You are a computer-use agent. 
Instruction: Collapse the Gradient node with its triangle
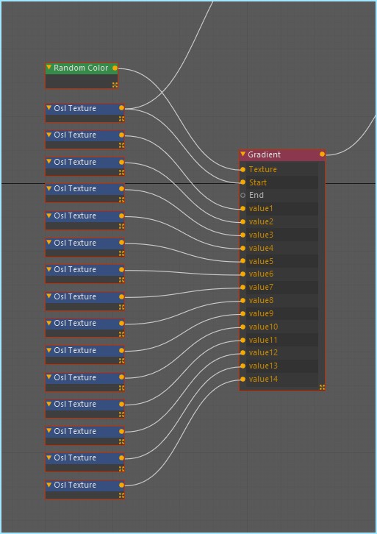(243, 154)
